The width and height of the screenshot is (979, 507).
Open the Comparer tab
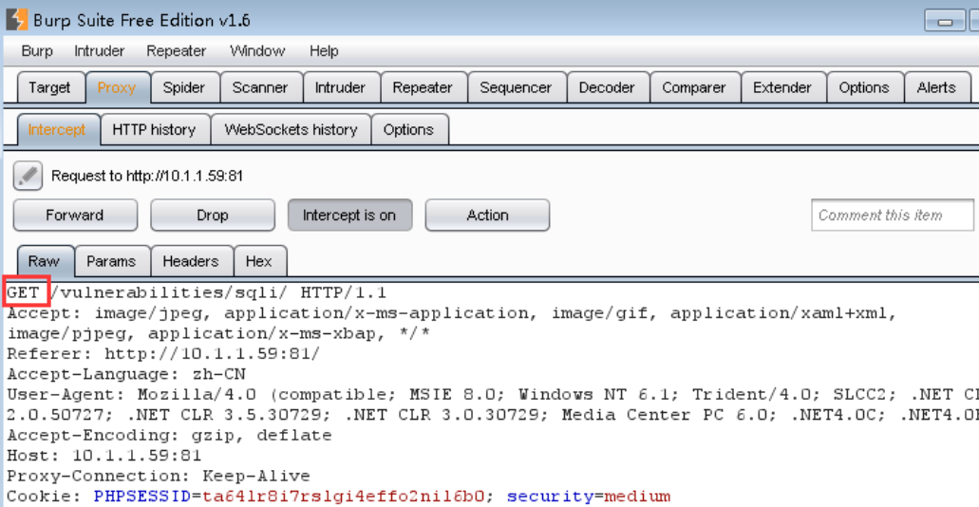point(694,88)
